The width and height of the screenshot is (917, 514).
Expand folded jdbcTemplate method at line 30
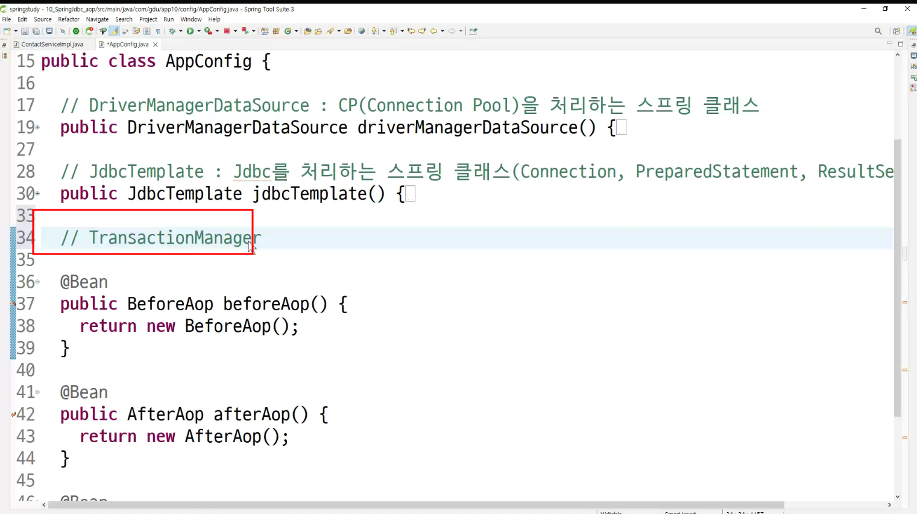pyautogui.click(x=38, y=194)
